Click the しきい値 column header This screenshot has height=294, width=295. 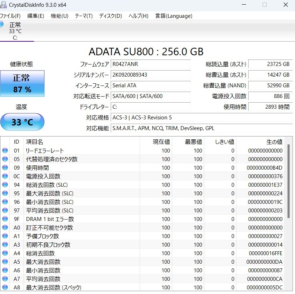[x=220, y=142]
